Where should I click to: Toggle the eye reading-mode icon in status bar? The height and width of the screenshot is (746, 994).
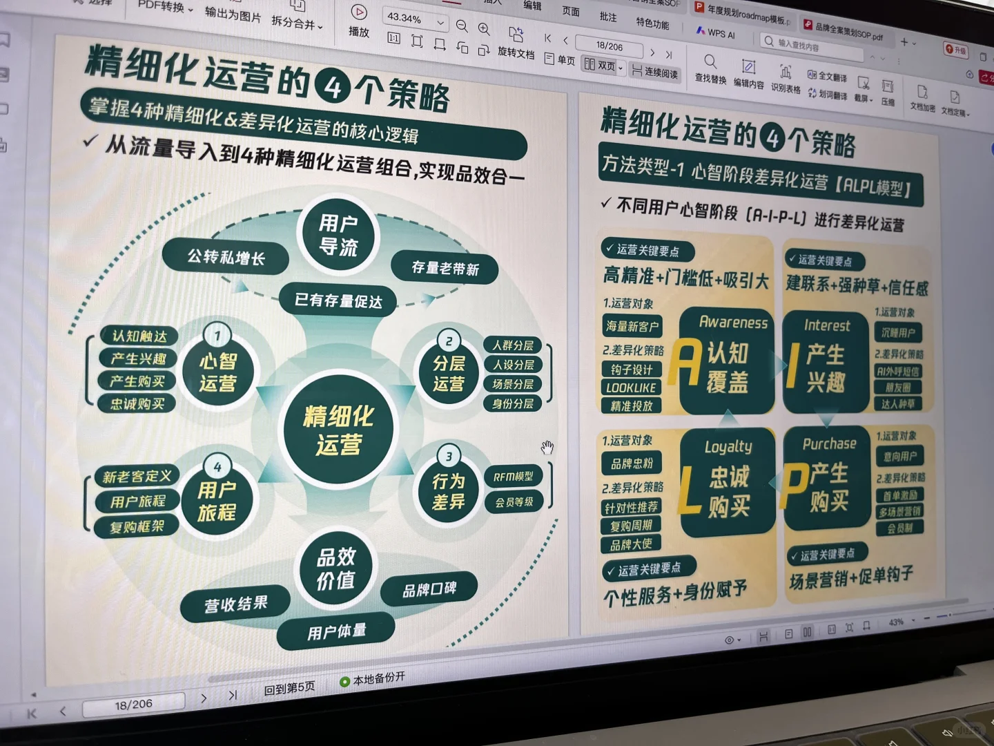pos(728,640)
